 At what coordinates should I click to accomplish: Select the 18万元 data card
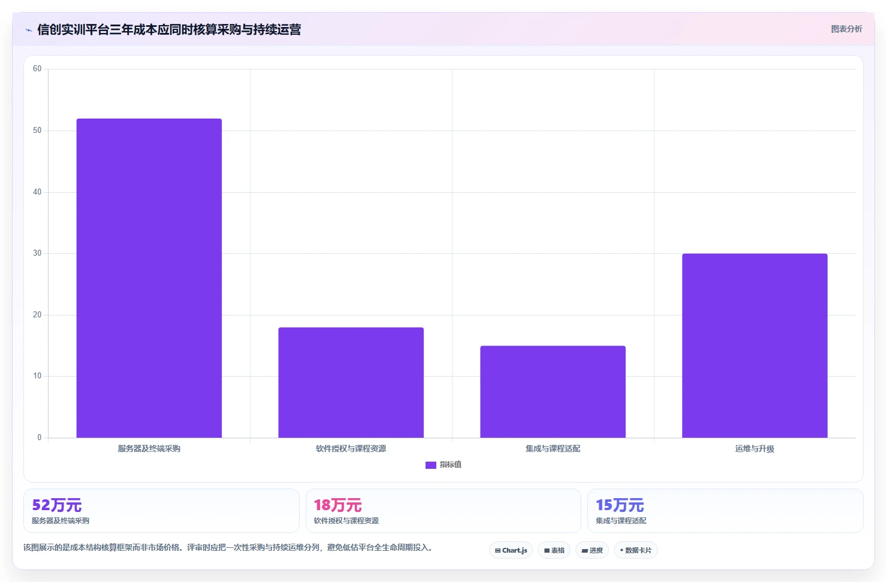click(x=444, y=511)
